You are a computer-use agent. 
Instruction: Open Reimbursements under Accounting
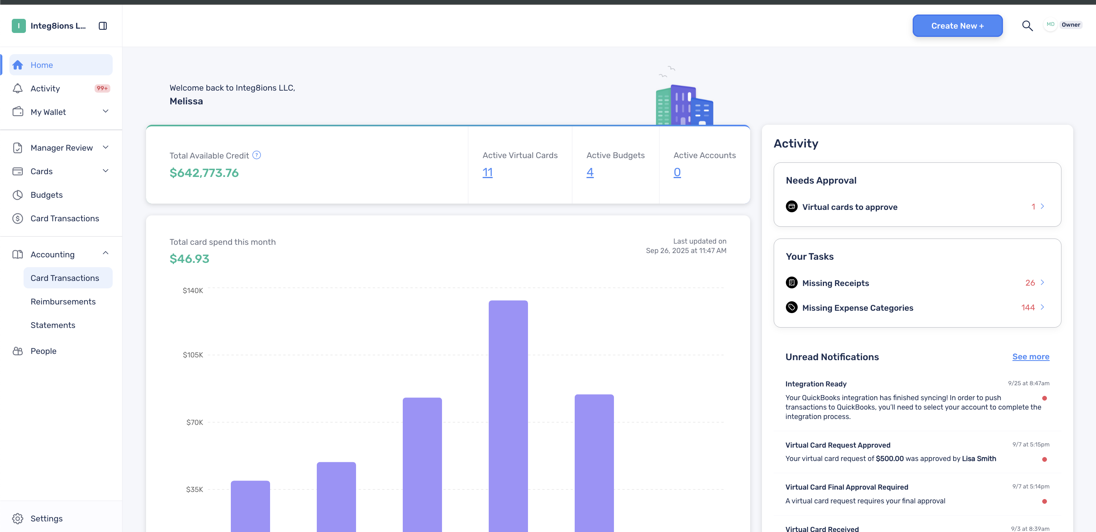(68, 302)
